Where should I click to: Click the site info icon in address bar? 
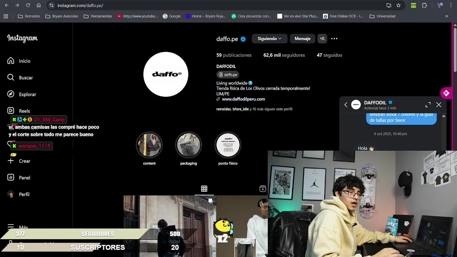(x=51, y=5)
